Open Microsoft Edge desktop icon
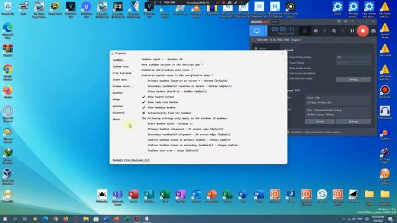This screenshot has height=223, width=397. [x=7, y=30]
